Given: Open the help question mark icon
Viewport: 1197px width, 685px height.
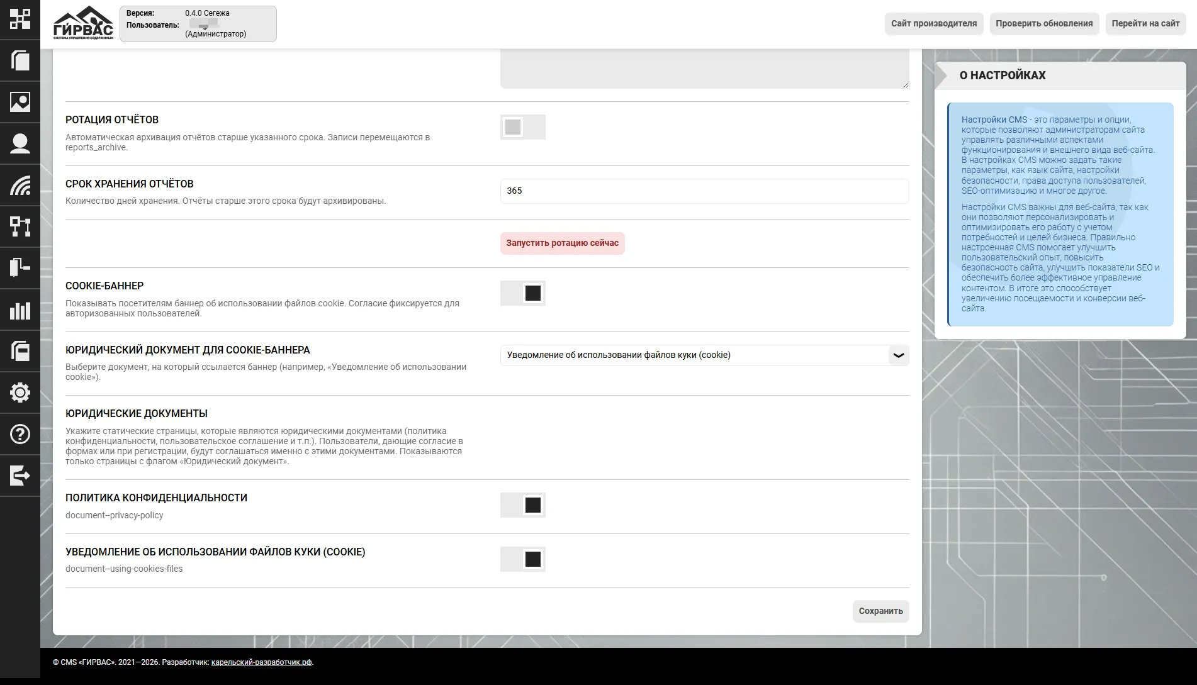Looking at the screenshot, I should click(x=20, y=434).
